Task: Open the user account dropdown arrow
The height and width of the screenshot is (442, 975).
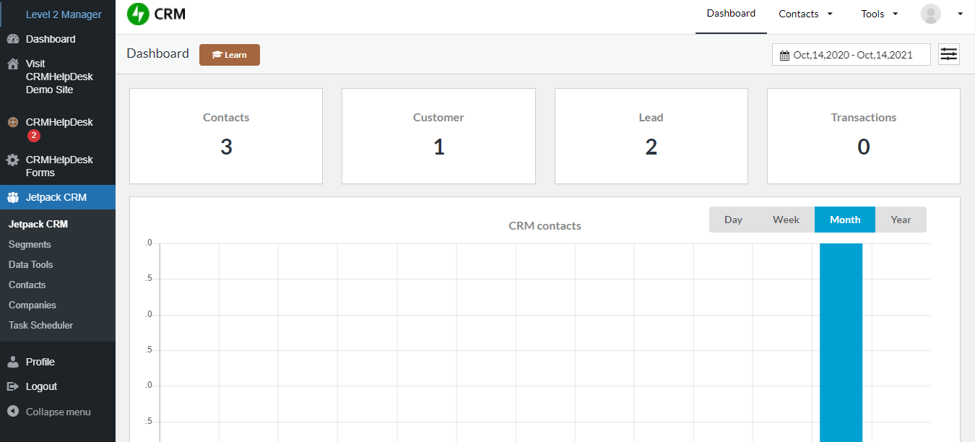Action: [x=961, y=14]
